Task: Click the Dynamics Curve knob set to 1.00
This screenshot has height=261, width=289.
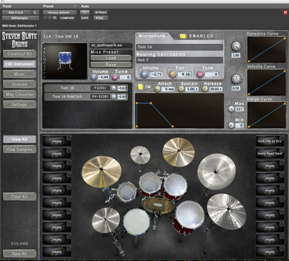Action: [236, 46]
